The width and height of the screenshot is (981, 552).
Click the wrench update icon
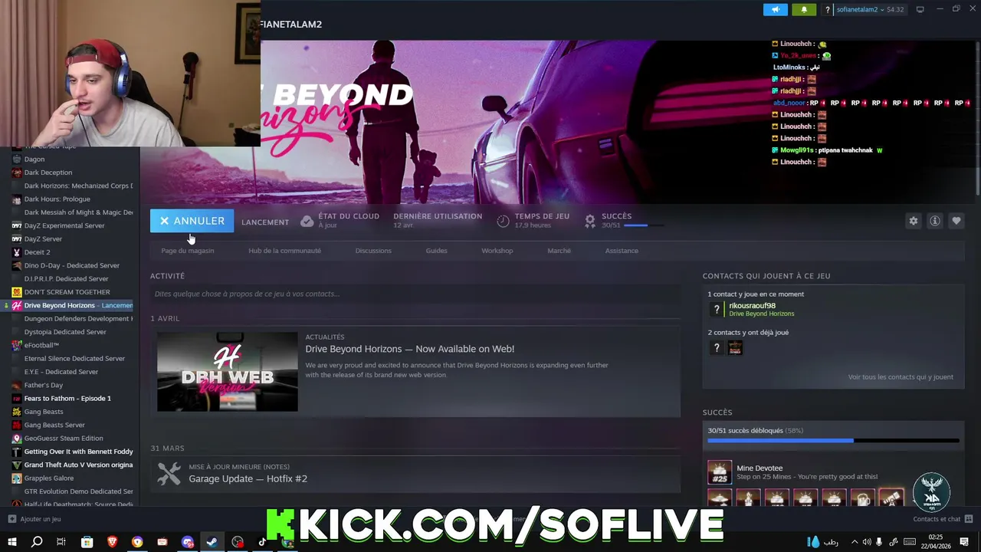[x=169, y=474]
